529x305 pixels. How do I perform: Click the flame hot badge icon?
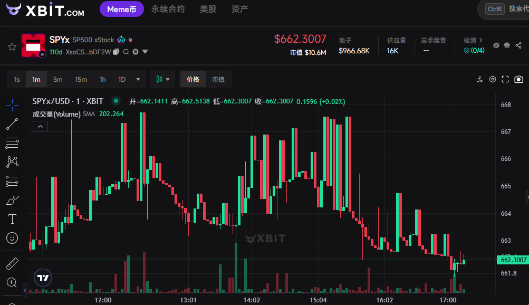coord(131,40)
